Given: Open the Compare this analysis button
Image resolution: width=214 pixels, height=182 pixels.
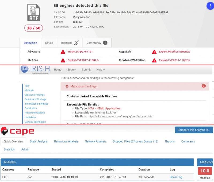Looking at the screenshot, I should coord(194,130).
